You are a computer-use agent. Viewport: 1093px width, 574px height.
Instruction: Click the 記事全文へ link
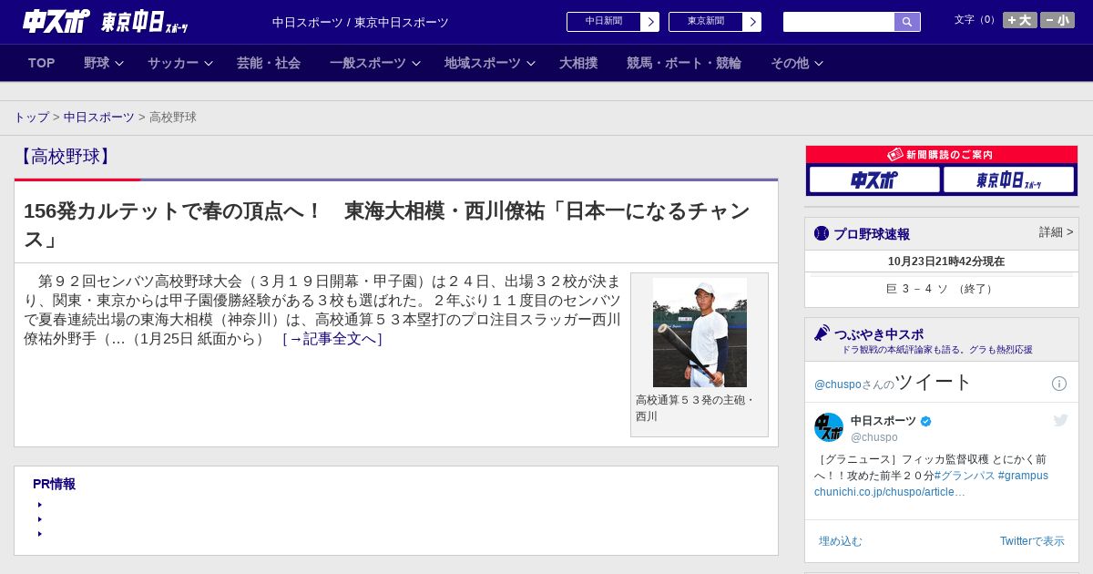click(x=332, y=339)
